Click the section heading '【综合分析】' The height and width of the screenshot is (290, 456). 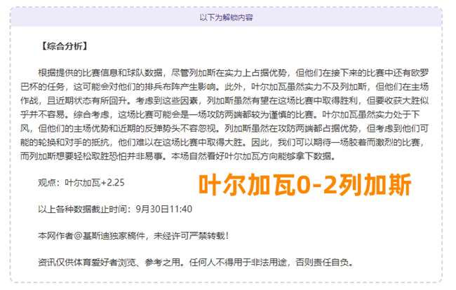coord(65,46)
